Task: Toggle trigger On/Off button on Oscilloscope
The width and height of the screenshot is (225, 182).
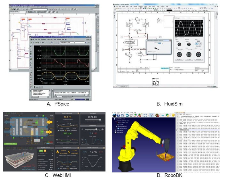Action: point(198,46)
